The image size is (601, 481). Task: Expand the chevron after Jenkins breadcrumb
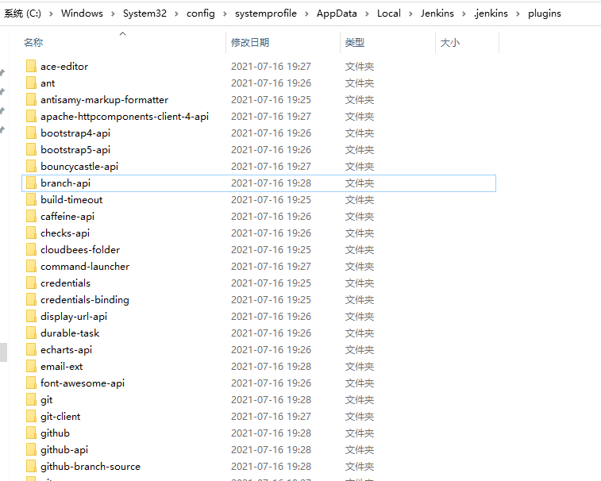[x=464, y=13]
